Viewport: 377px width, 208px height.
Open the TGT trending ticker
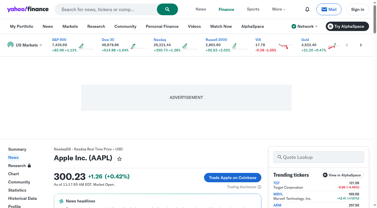277,183
